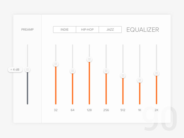
Task: Click the grey upper track of 2K slider
Action: click(156, 58)
